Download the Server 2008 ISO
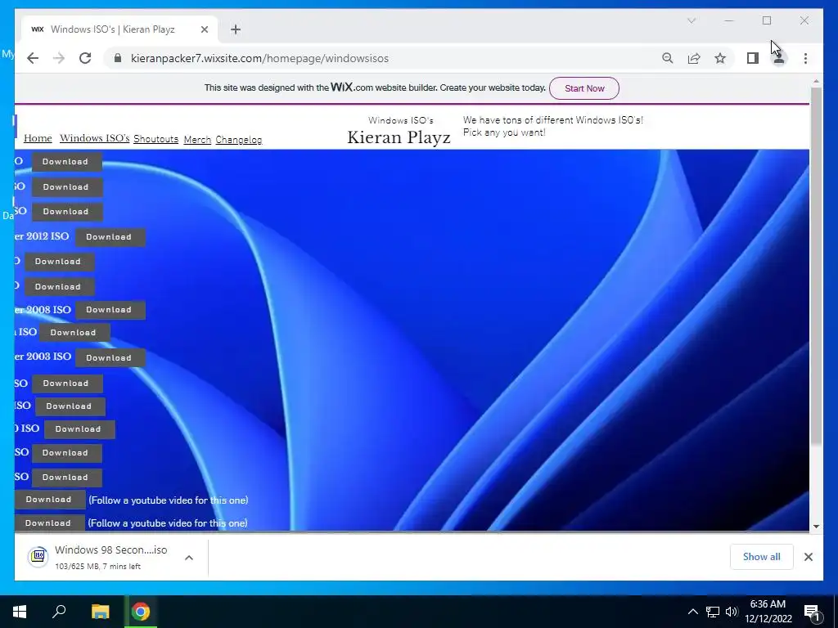838x628 pixels. pos(110,310)
